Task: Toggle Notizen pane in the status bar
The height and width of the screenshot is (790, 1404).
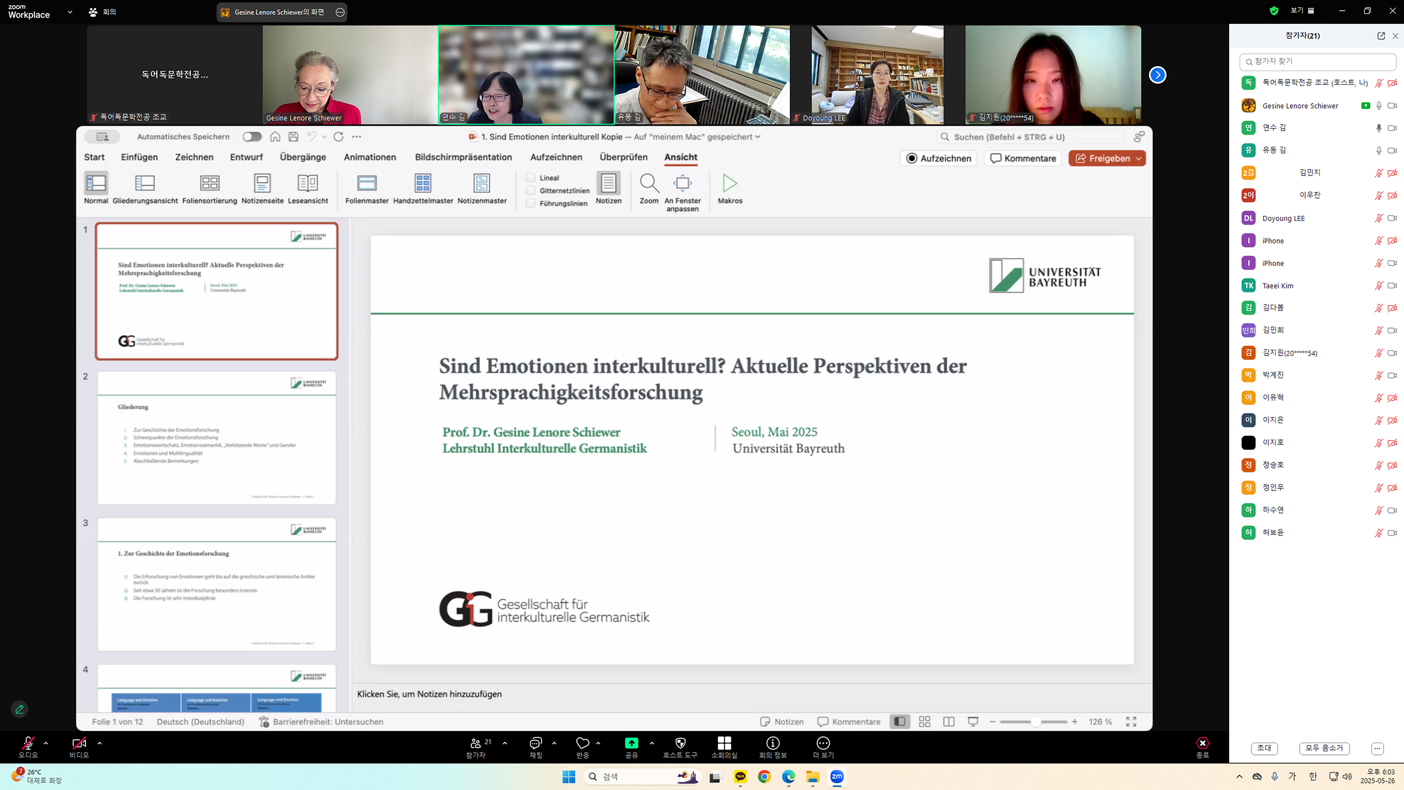Action: click(782, 722)
